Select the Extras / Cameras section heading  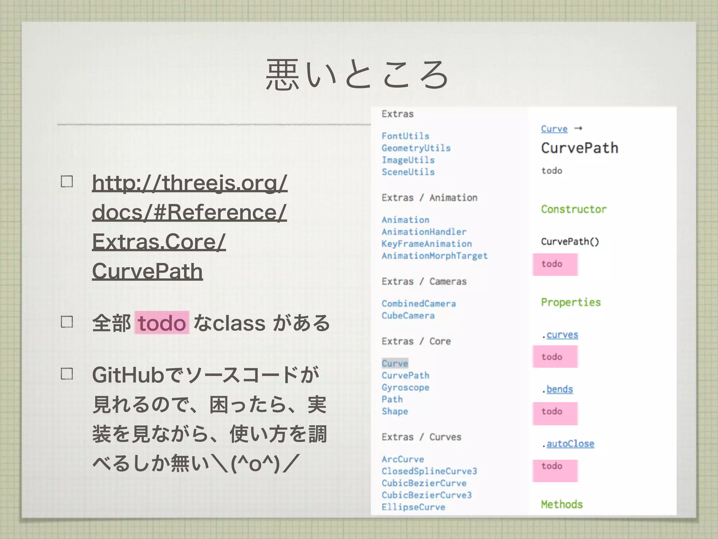coord(424,282)
